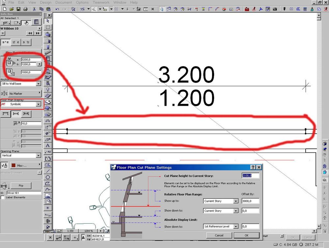Open the Edit menu
Screen dimensions: 329x248
point(21,2)
